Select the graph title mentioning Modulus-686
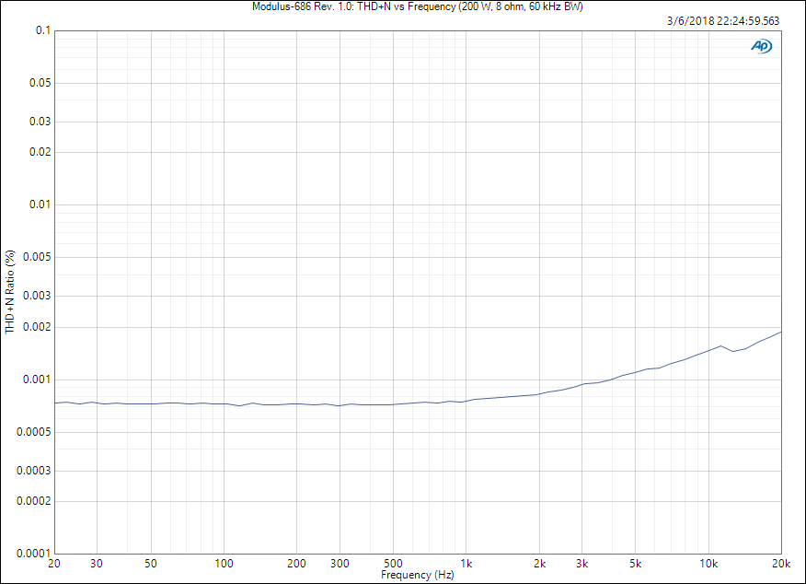The width and height of the screenshot is (806, 584). 418,6
